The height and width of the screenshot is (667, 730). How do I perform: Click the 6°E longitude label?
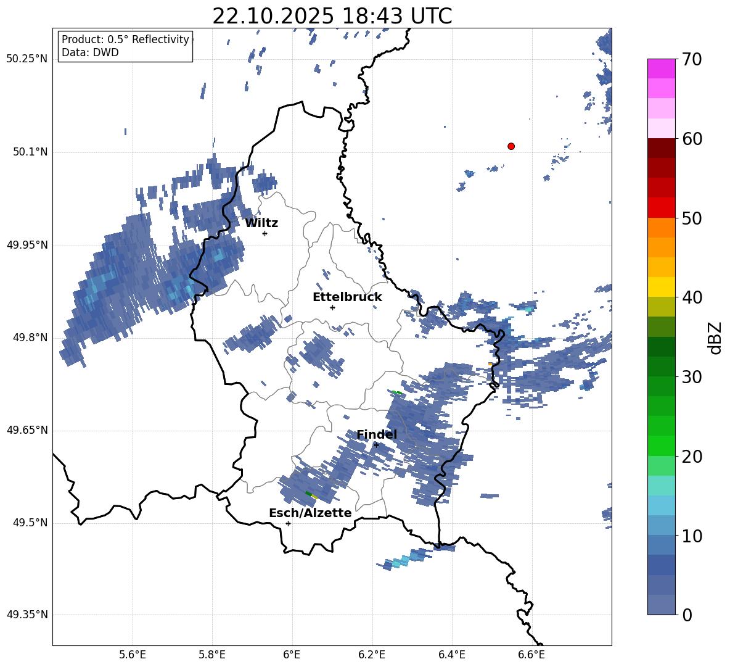[x=292, y=655]
